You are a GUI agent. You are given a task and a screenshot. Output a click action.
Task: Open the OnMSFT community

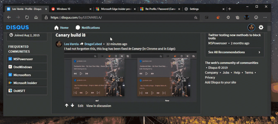point(27,91)
